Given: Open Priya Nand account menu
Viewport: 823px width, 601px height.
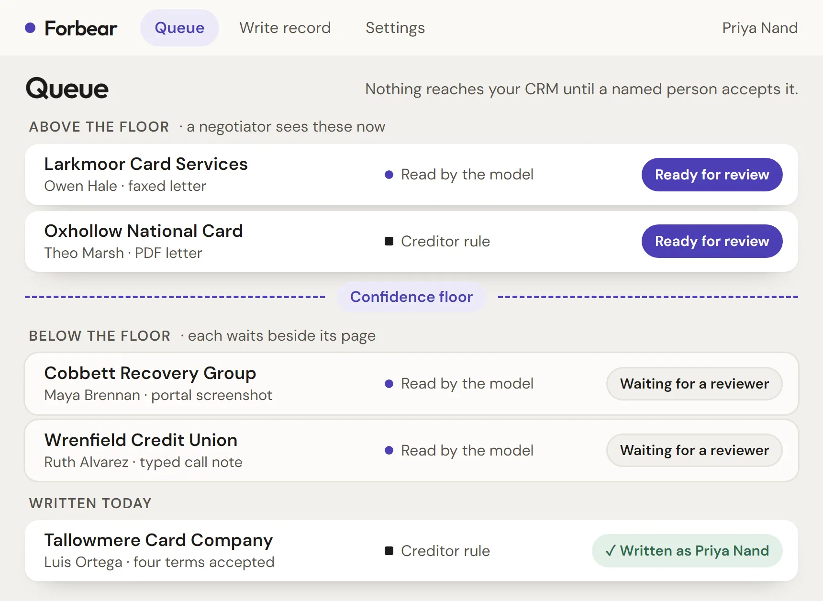Looking at the screenshot, I should pyautogui.click(x=760, y=28).
